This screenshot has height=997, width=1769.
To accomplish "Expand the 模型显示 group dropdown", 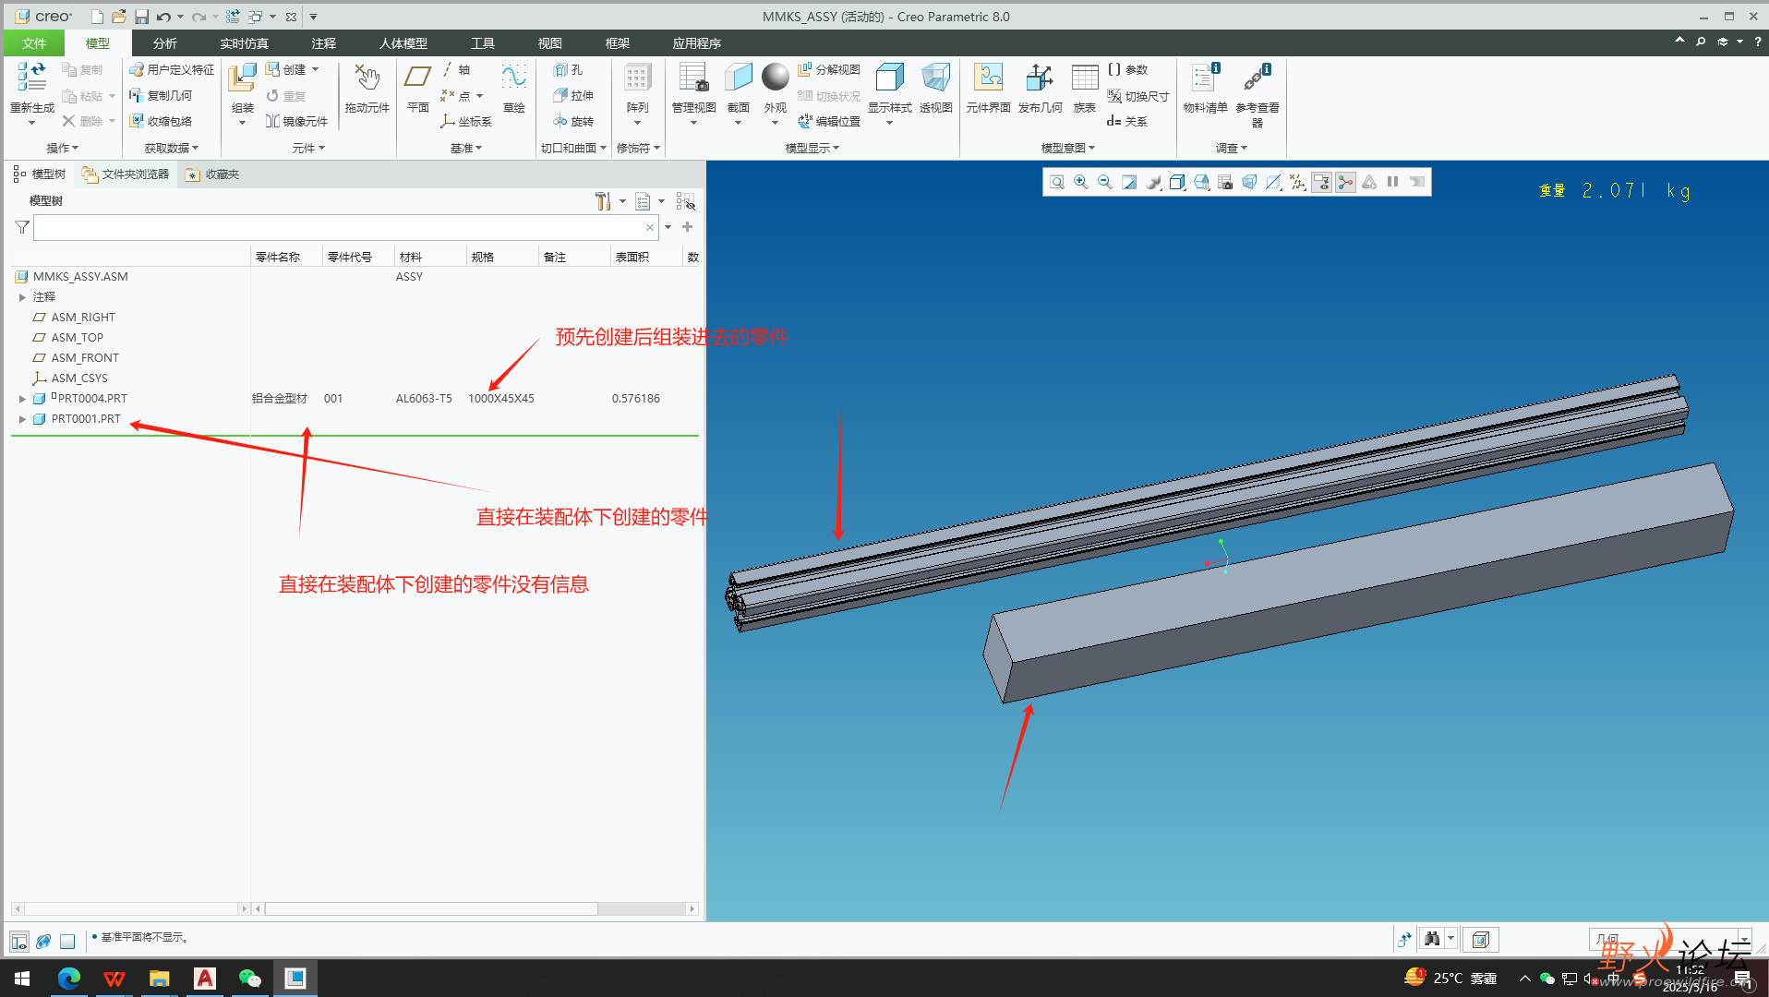I will click(x=812, y=148).
